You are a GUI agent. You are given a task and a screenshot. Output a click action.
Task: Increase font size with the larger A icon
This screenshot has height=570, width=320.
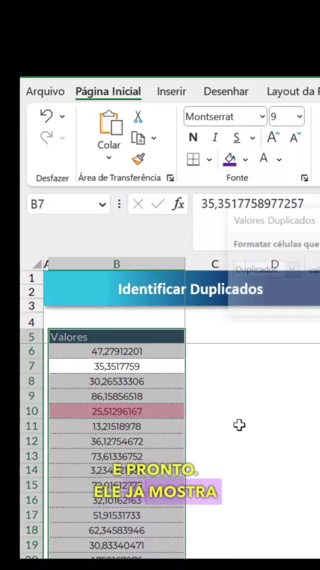[x=273, y=137]
